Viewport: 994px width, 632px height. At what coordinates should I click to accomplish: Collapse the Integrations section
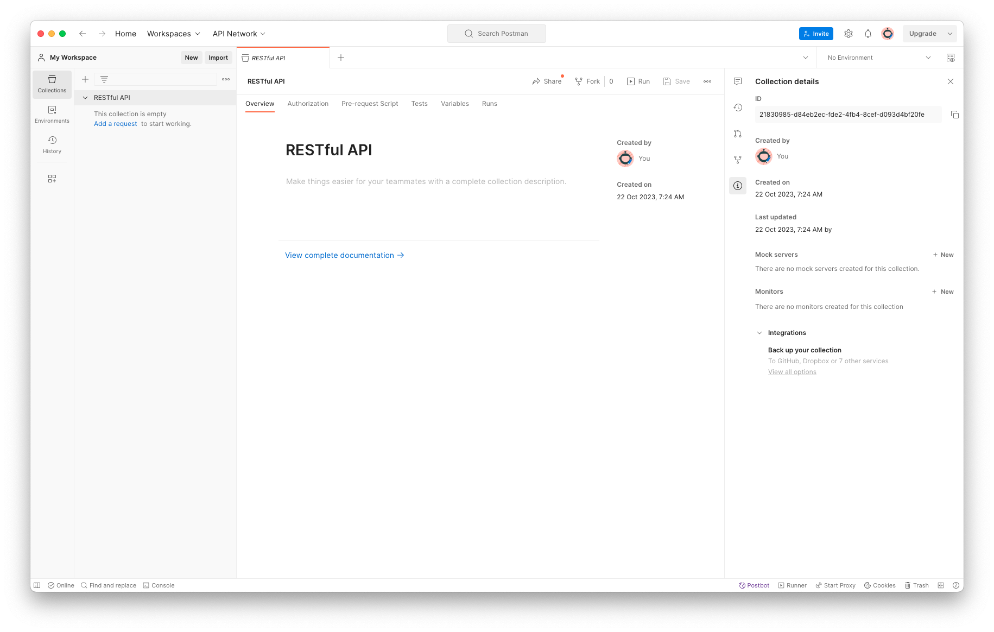[x=759, y=333]
